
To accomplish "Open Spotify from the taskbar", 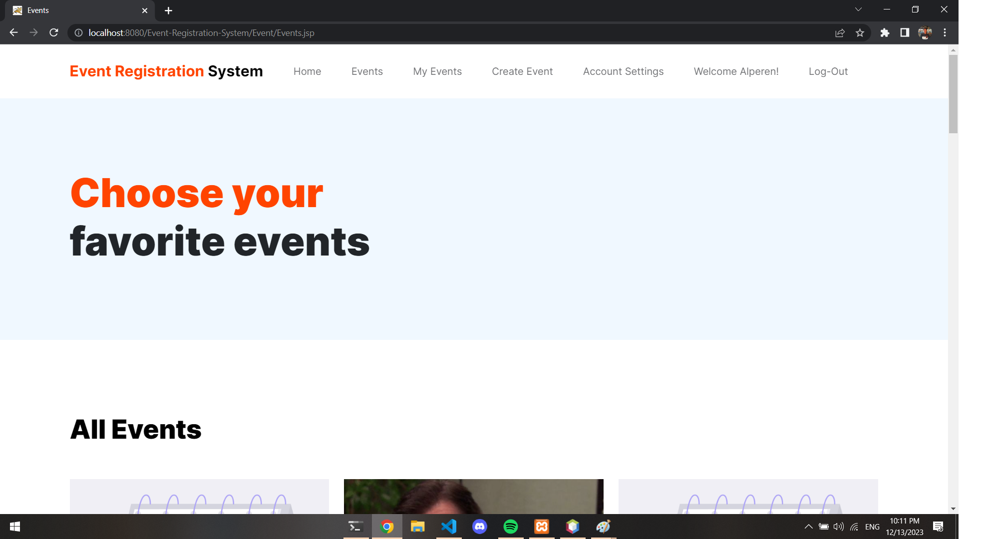I will click(510, 527).
